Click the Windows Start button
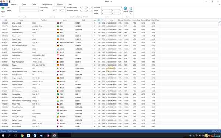Screen dimensions: 221x138 (x=3, y=135)
